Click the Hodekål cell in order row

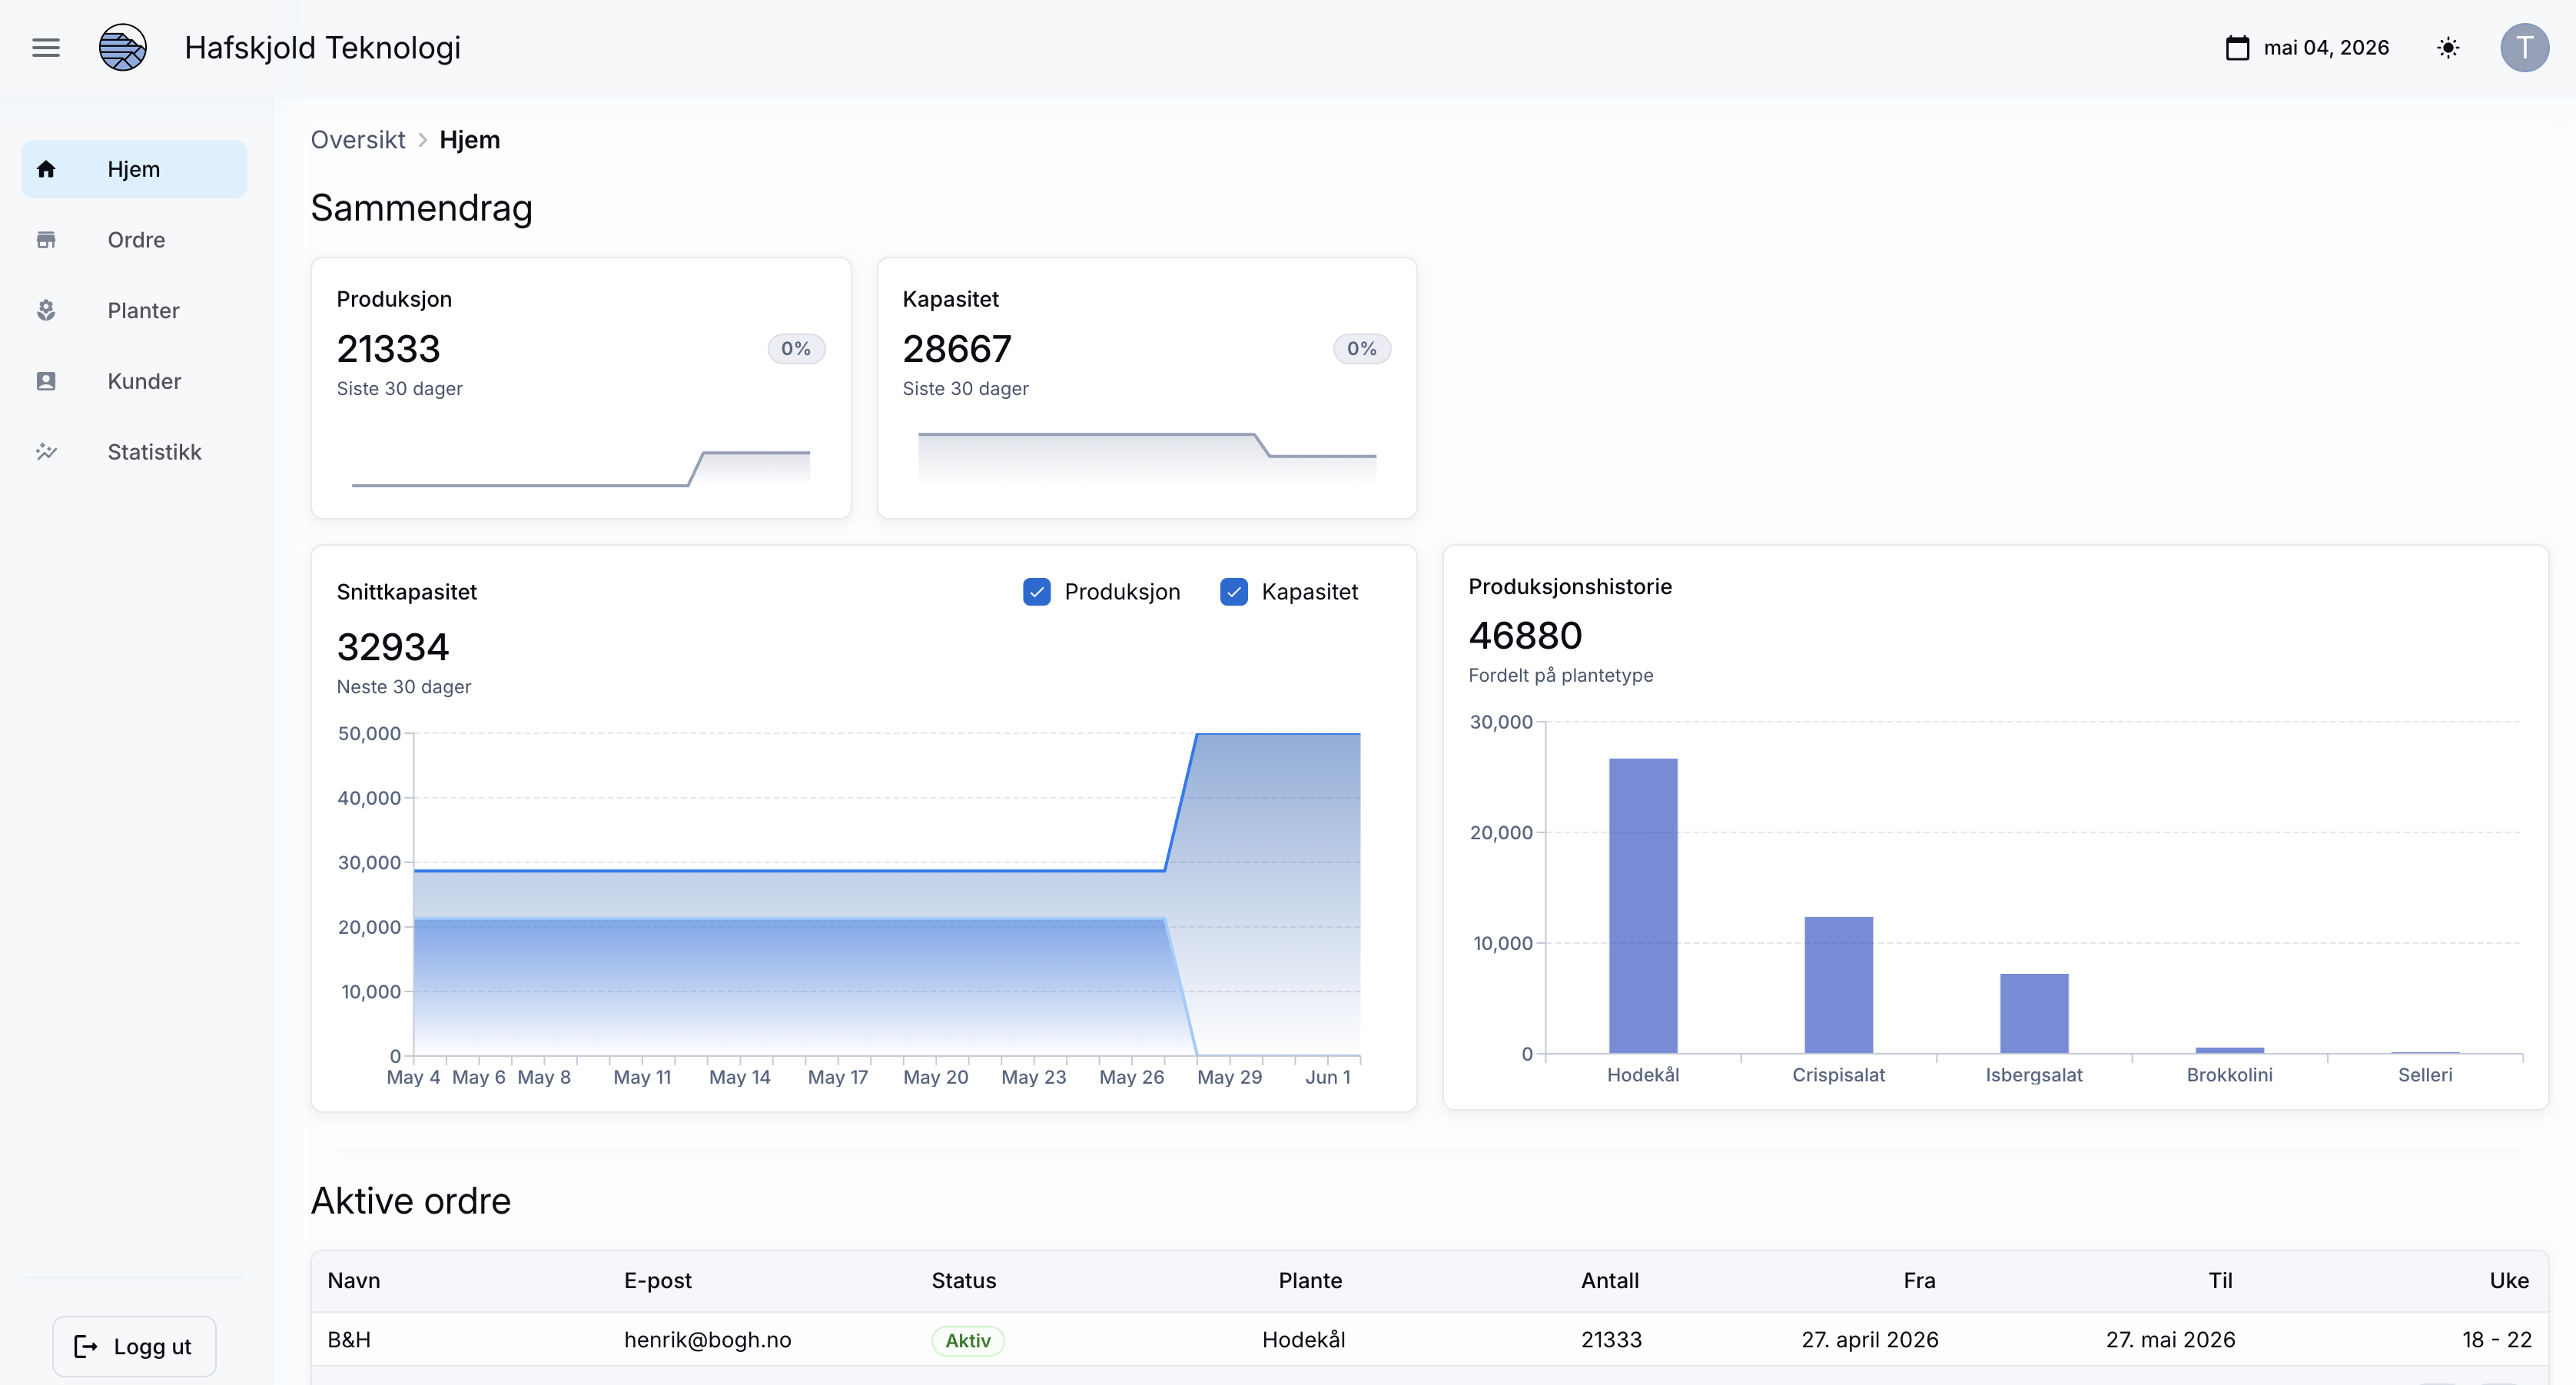pos(1304,1340)
